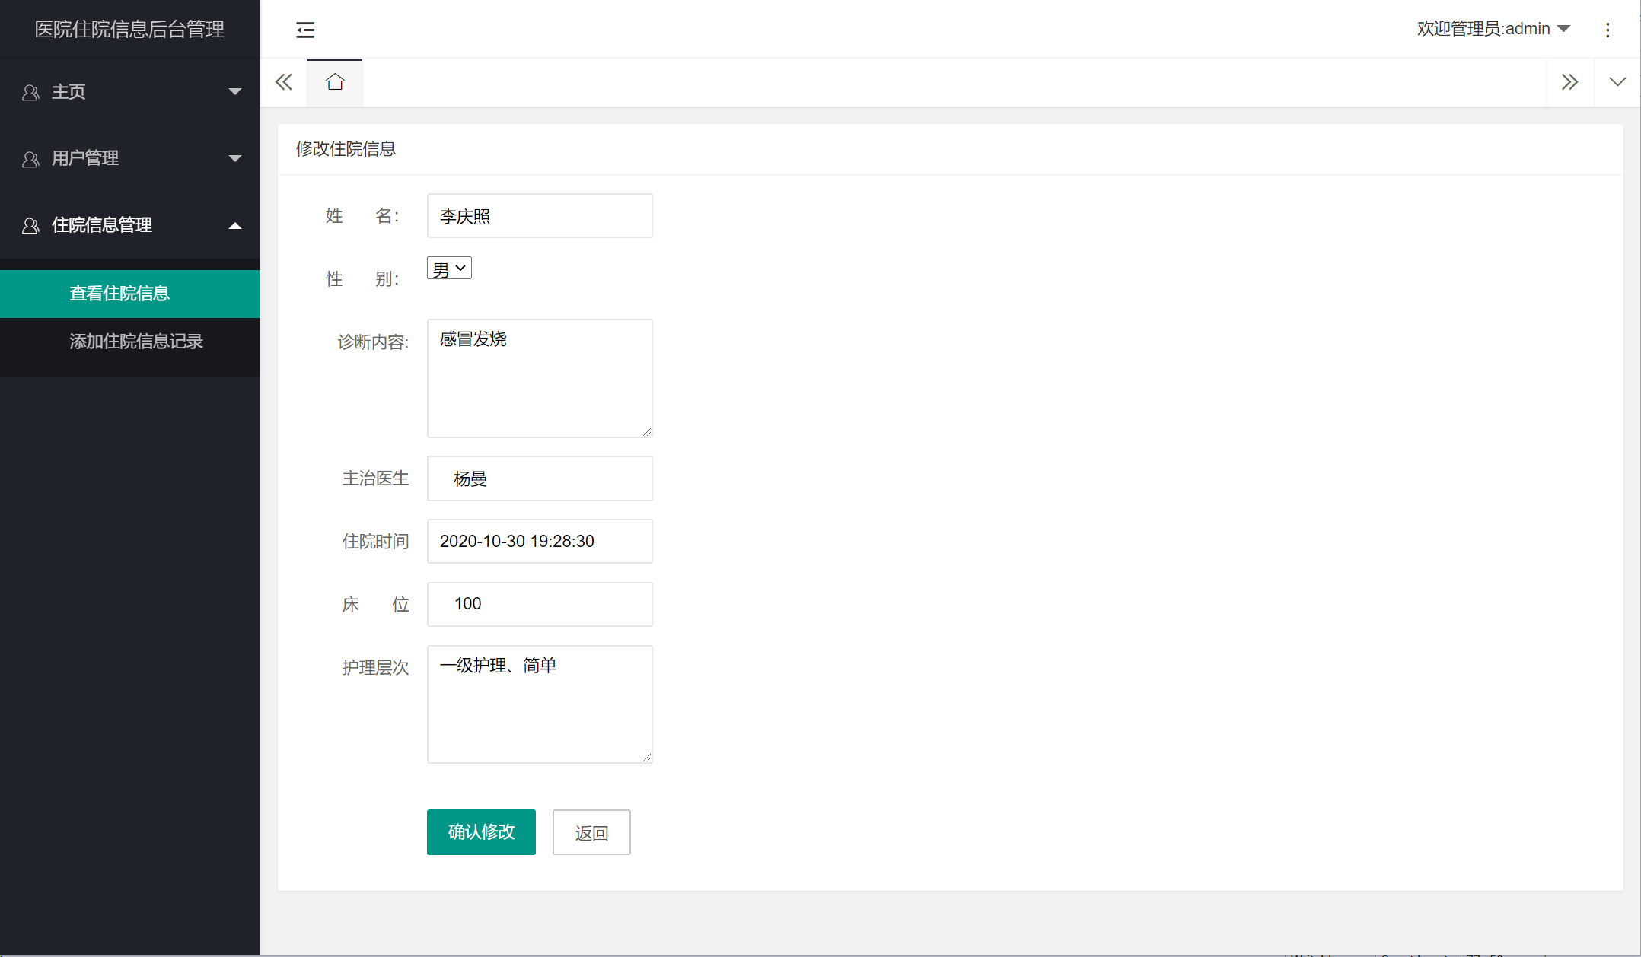Open the 用户管理 sidebar menu
The image size is (1641, 957).
tap(130, 159)
